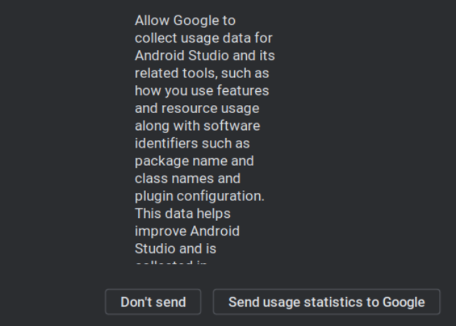The width and height of the screenshot is (456, 326).
Task: Click the Don't send button
Action: (153, 302)
